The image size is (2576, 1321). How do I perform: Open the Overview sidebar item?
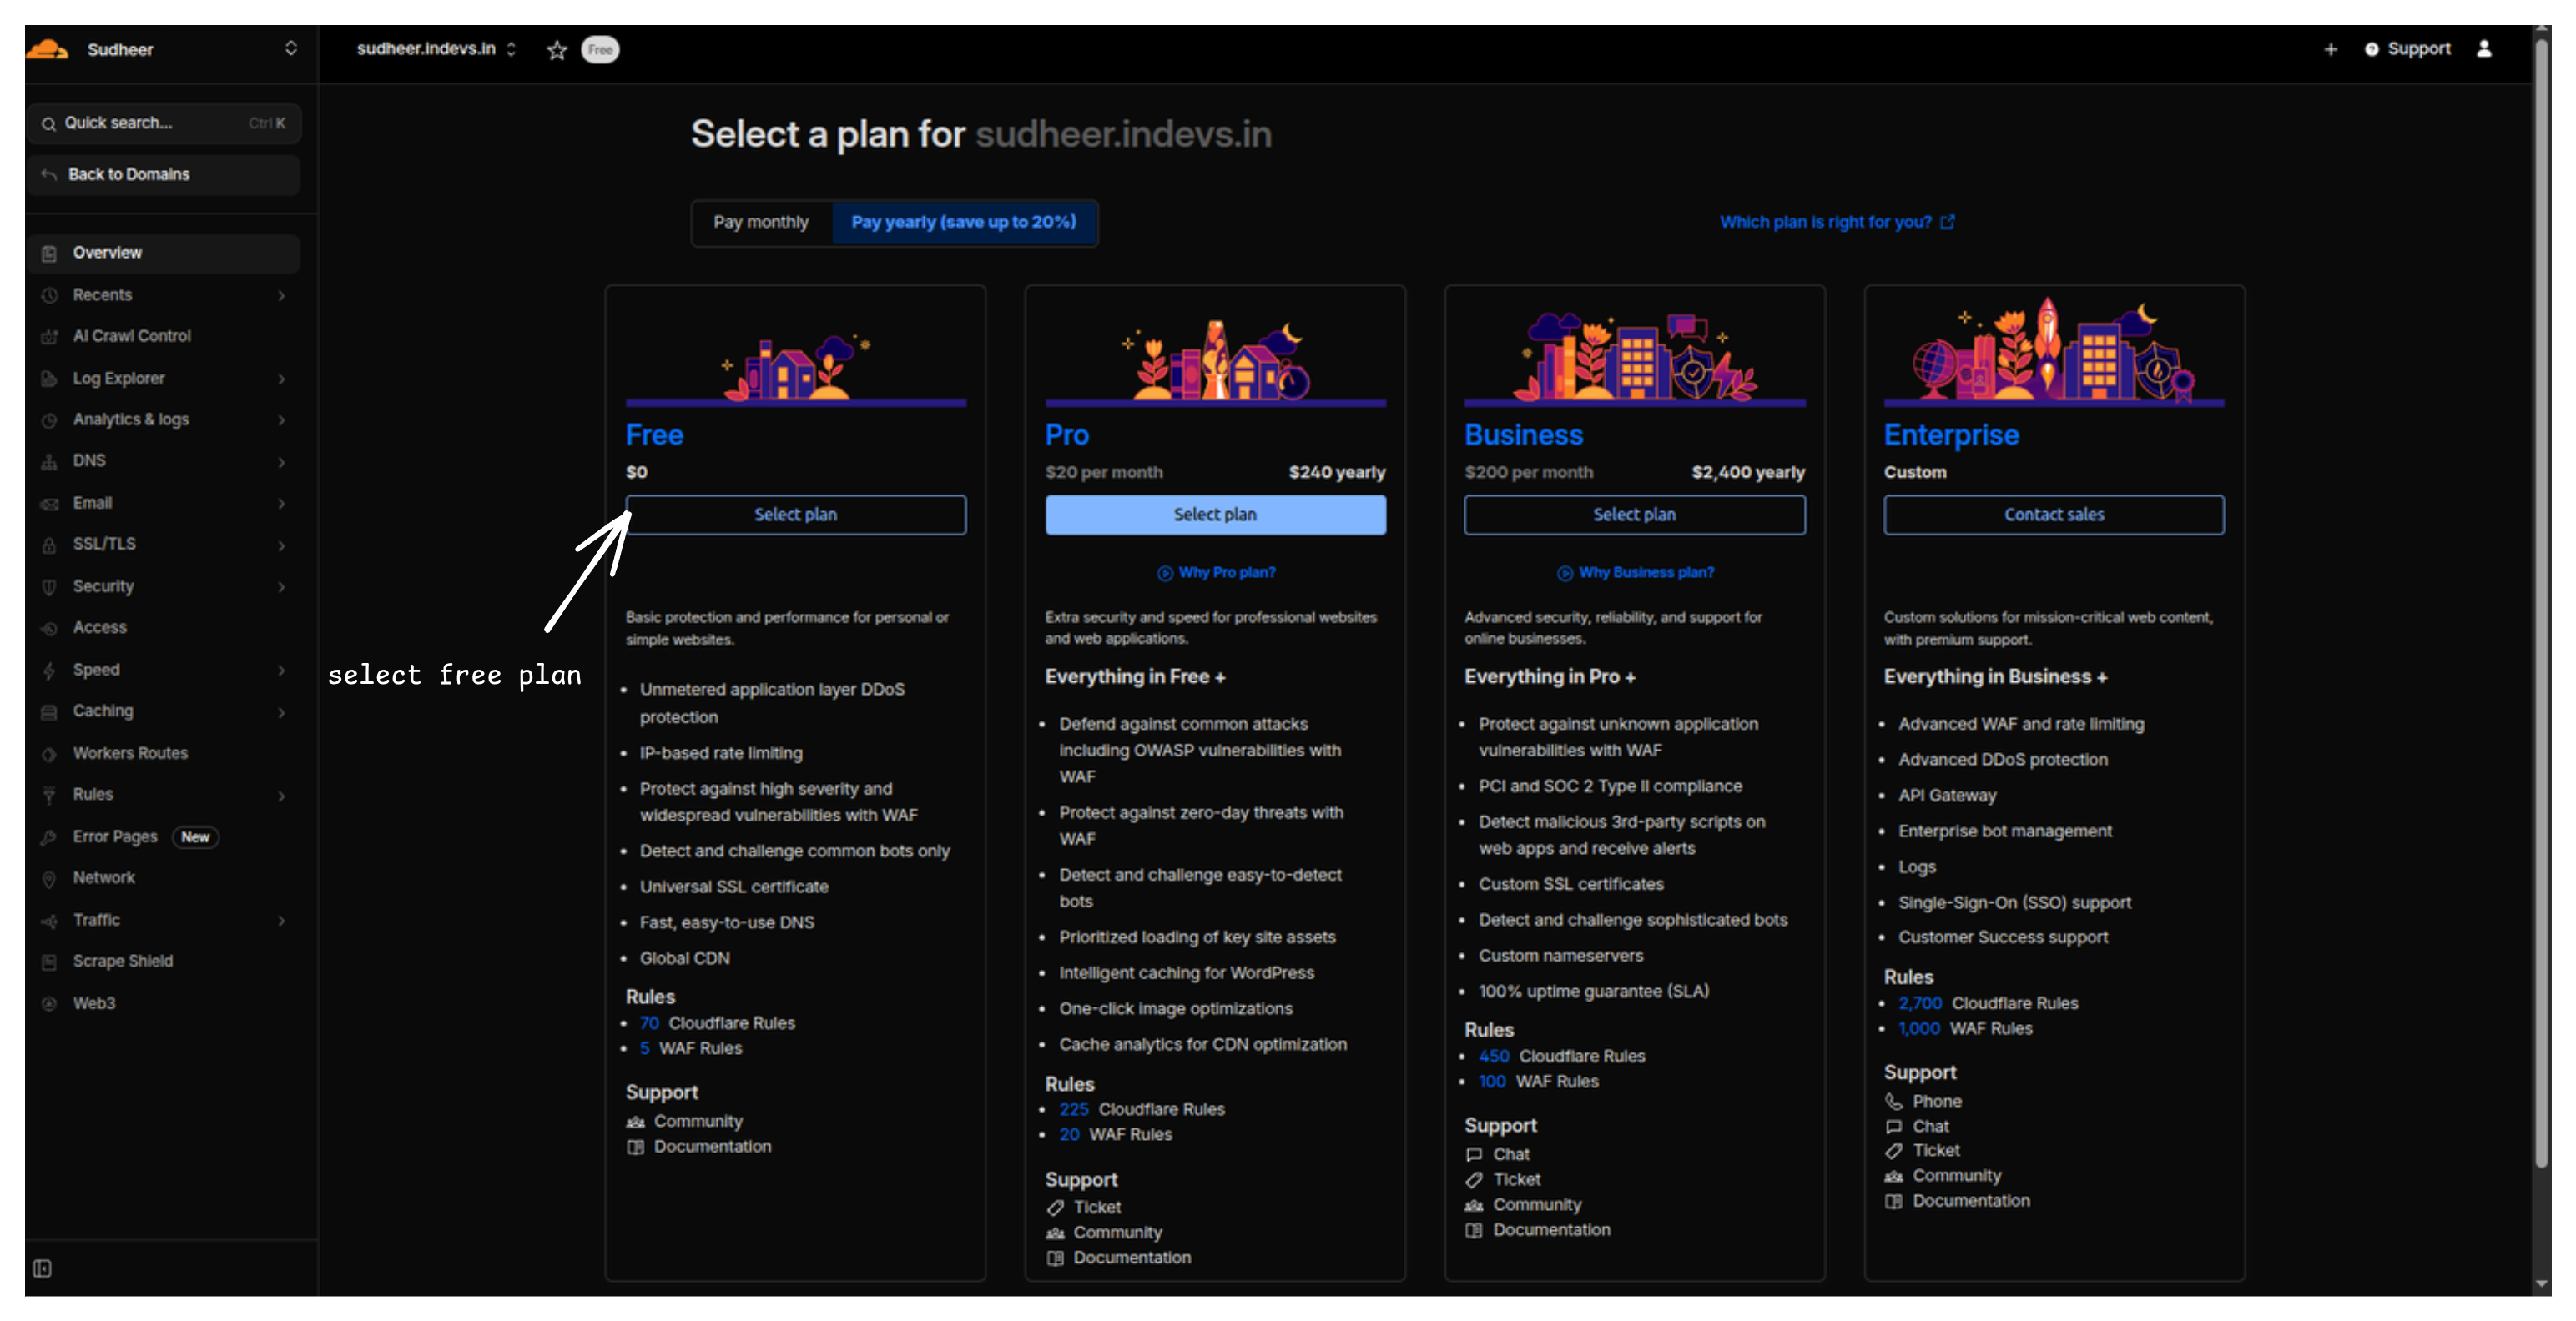pos(107,253)
